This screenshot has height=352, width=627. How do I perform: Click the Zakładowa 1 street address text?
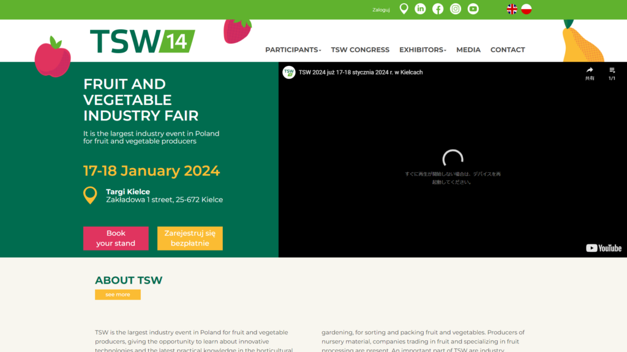point(164,200)
